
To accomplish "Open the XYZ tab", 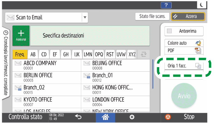I will pyautogui.click(x=132, y=55).
